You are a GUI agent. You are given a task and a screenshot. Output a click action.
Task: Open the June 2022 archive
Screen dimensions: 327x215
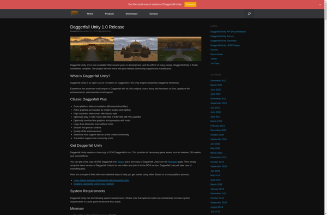pos(215,89)
